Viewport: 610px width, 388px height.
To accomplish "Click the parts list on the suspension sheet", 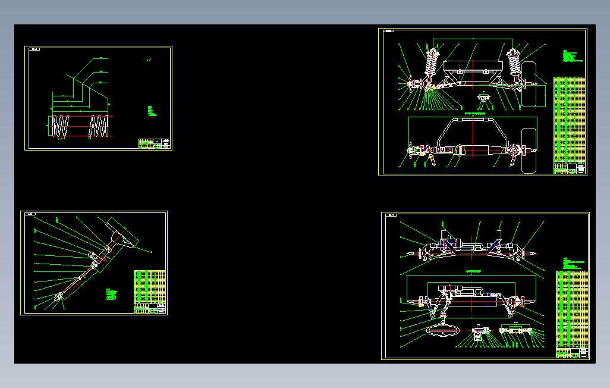I will tap(570, 120).
